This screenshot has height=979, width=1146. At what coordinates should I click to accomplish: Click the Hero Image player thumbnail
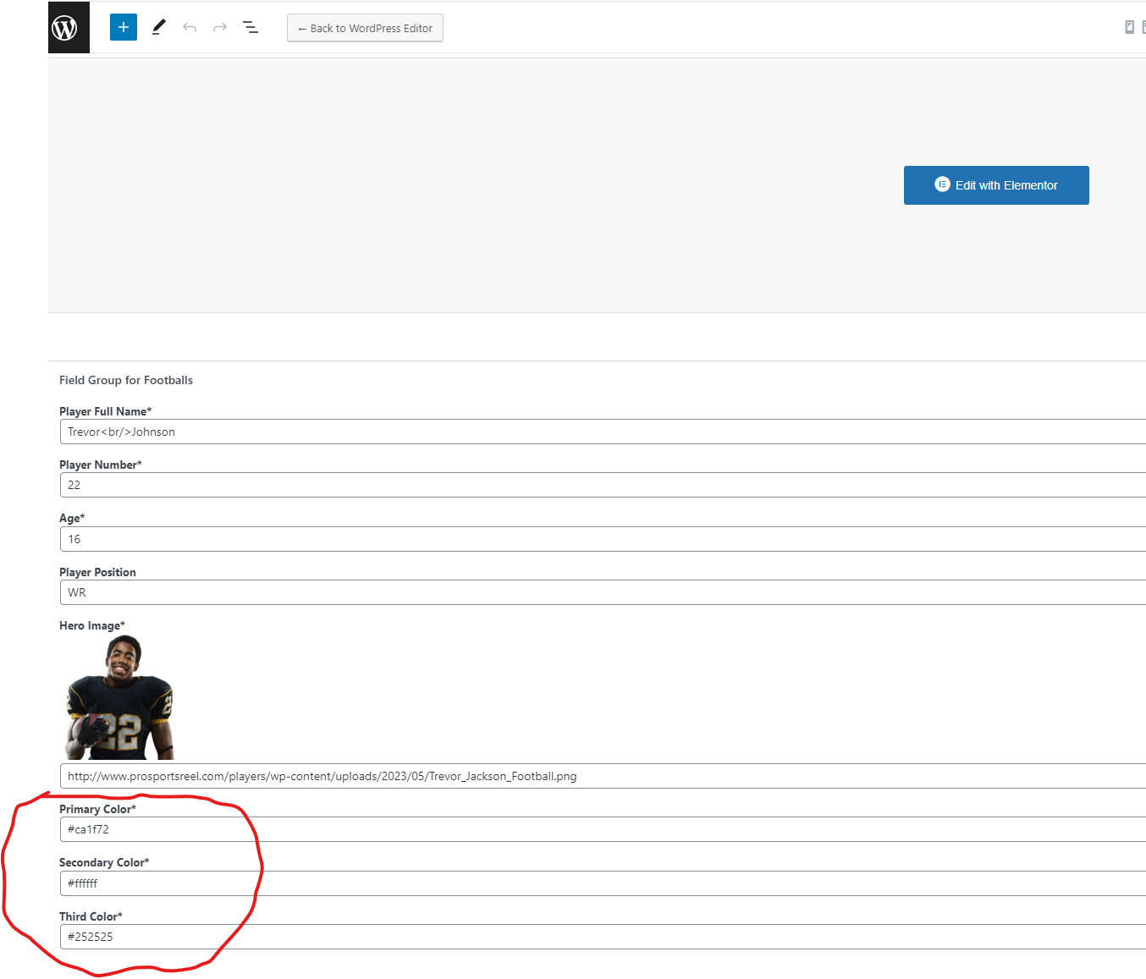[x=119, y=698]
